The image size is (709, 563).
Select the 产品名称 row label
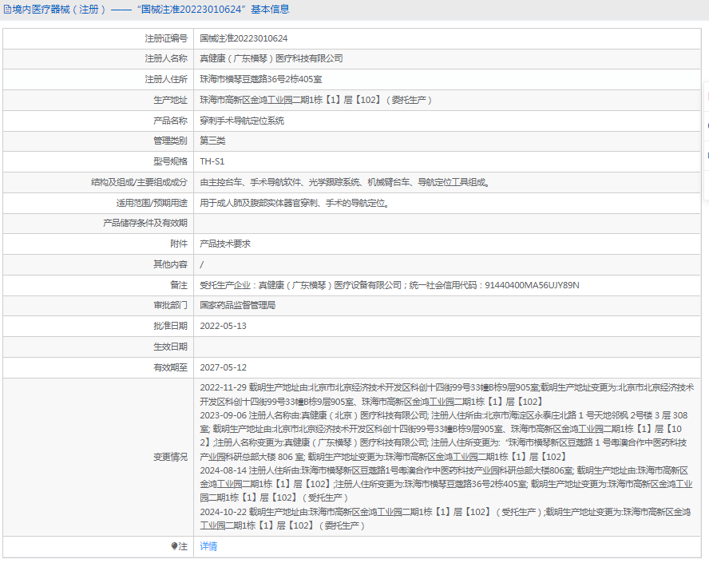(170, 121)
